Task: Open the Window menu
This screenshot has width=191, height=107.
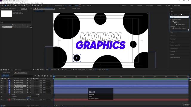Action: 37,3
